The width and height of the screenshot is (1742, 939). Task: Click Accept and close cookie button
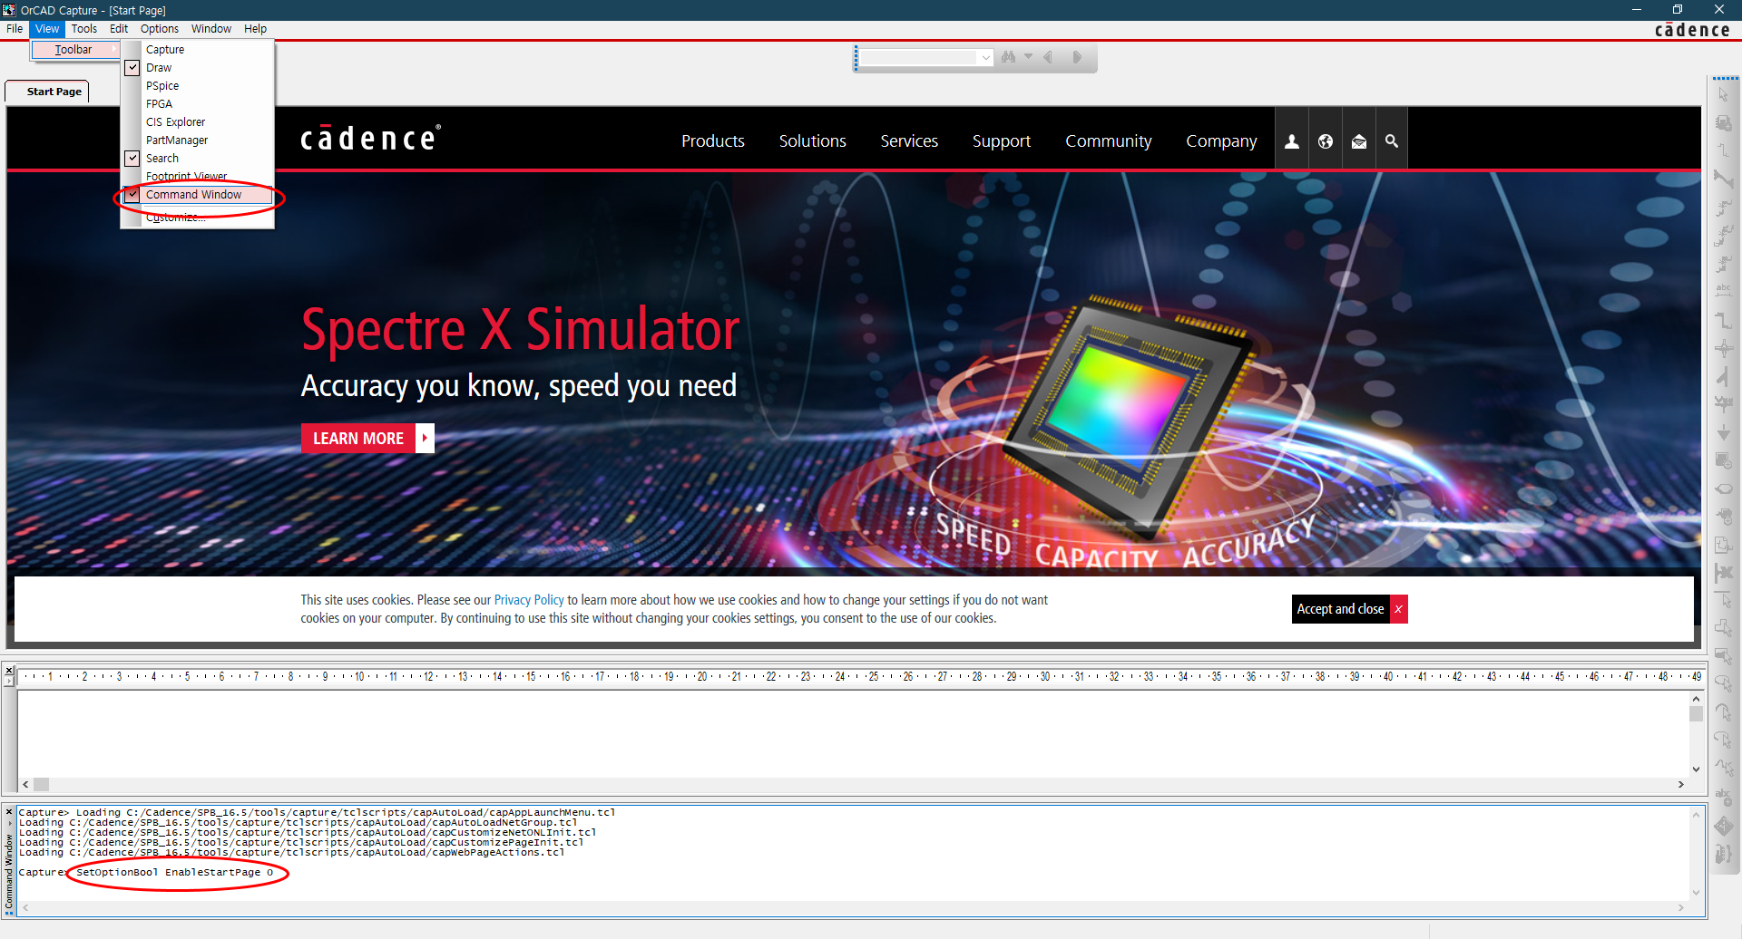click(x=1340, y=609)
